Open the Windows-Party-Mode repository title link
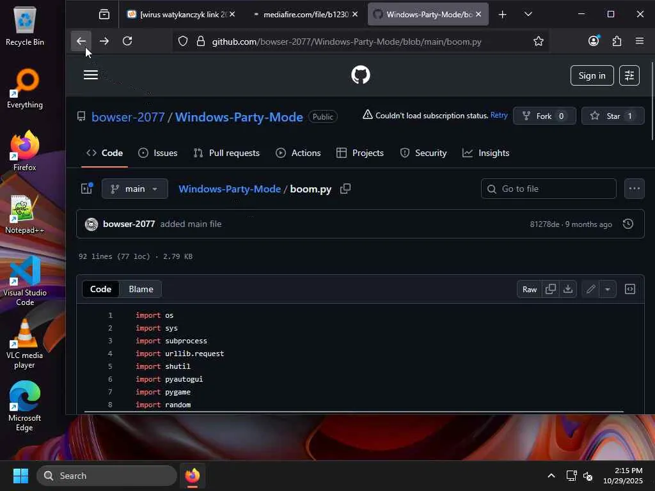This screenshot has width=655, height=491. [239, 117]
